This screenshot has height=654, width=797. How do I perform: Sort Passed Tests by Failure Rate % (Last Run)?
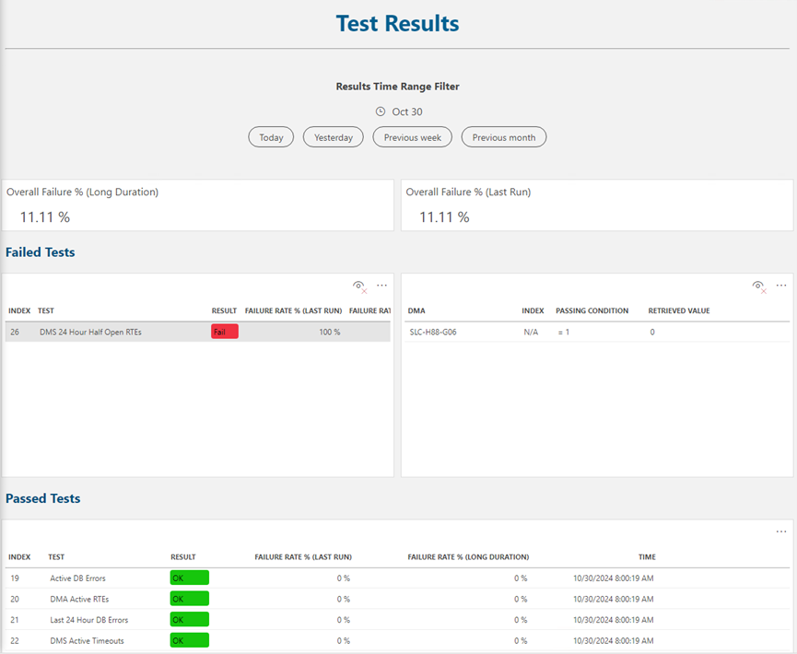click(x=303, y=557)
